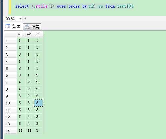Select row header 5
The height and width of the screenshot is (139, 166).
[x=11, y=69]
